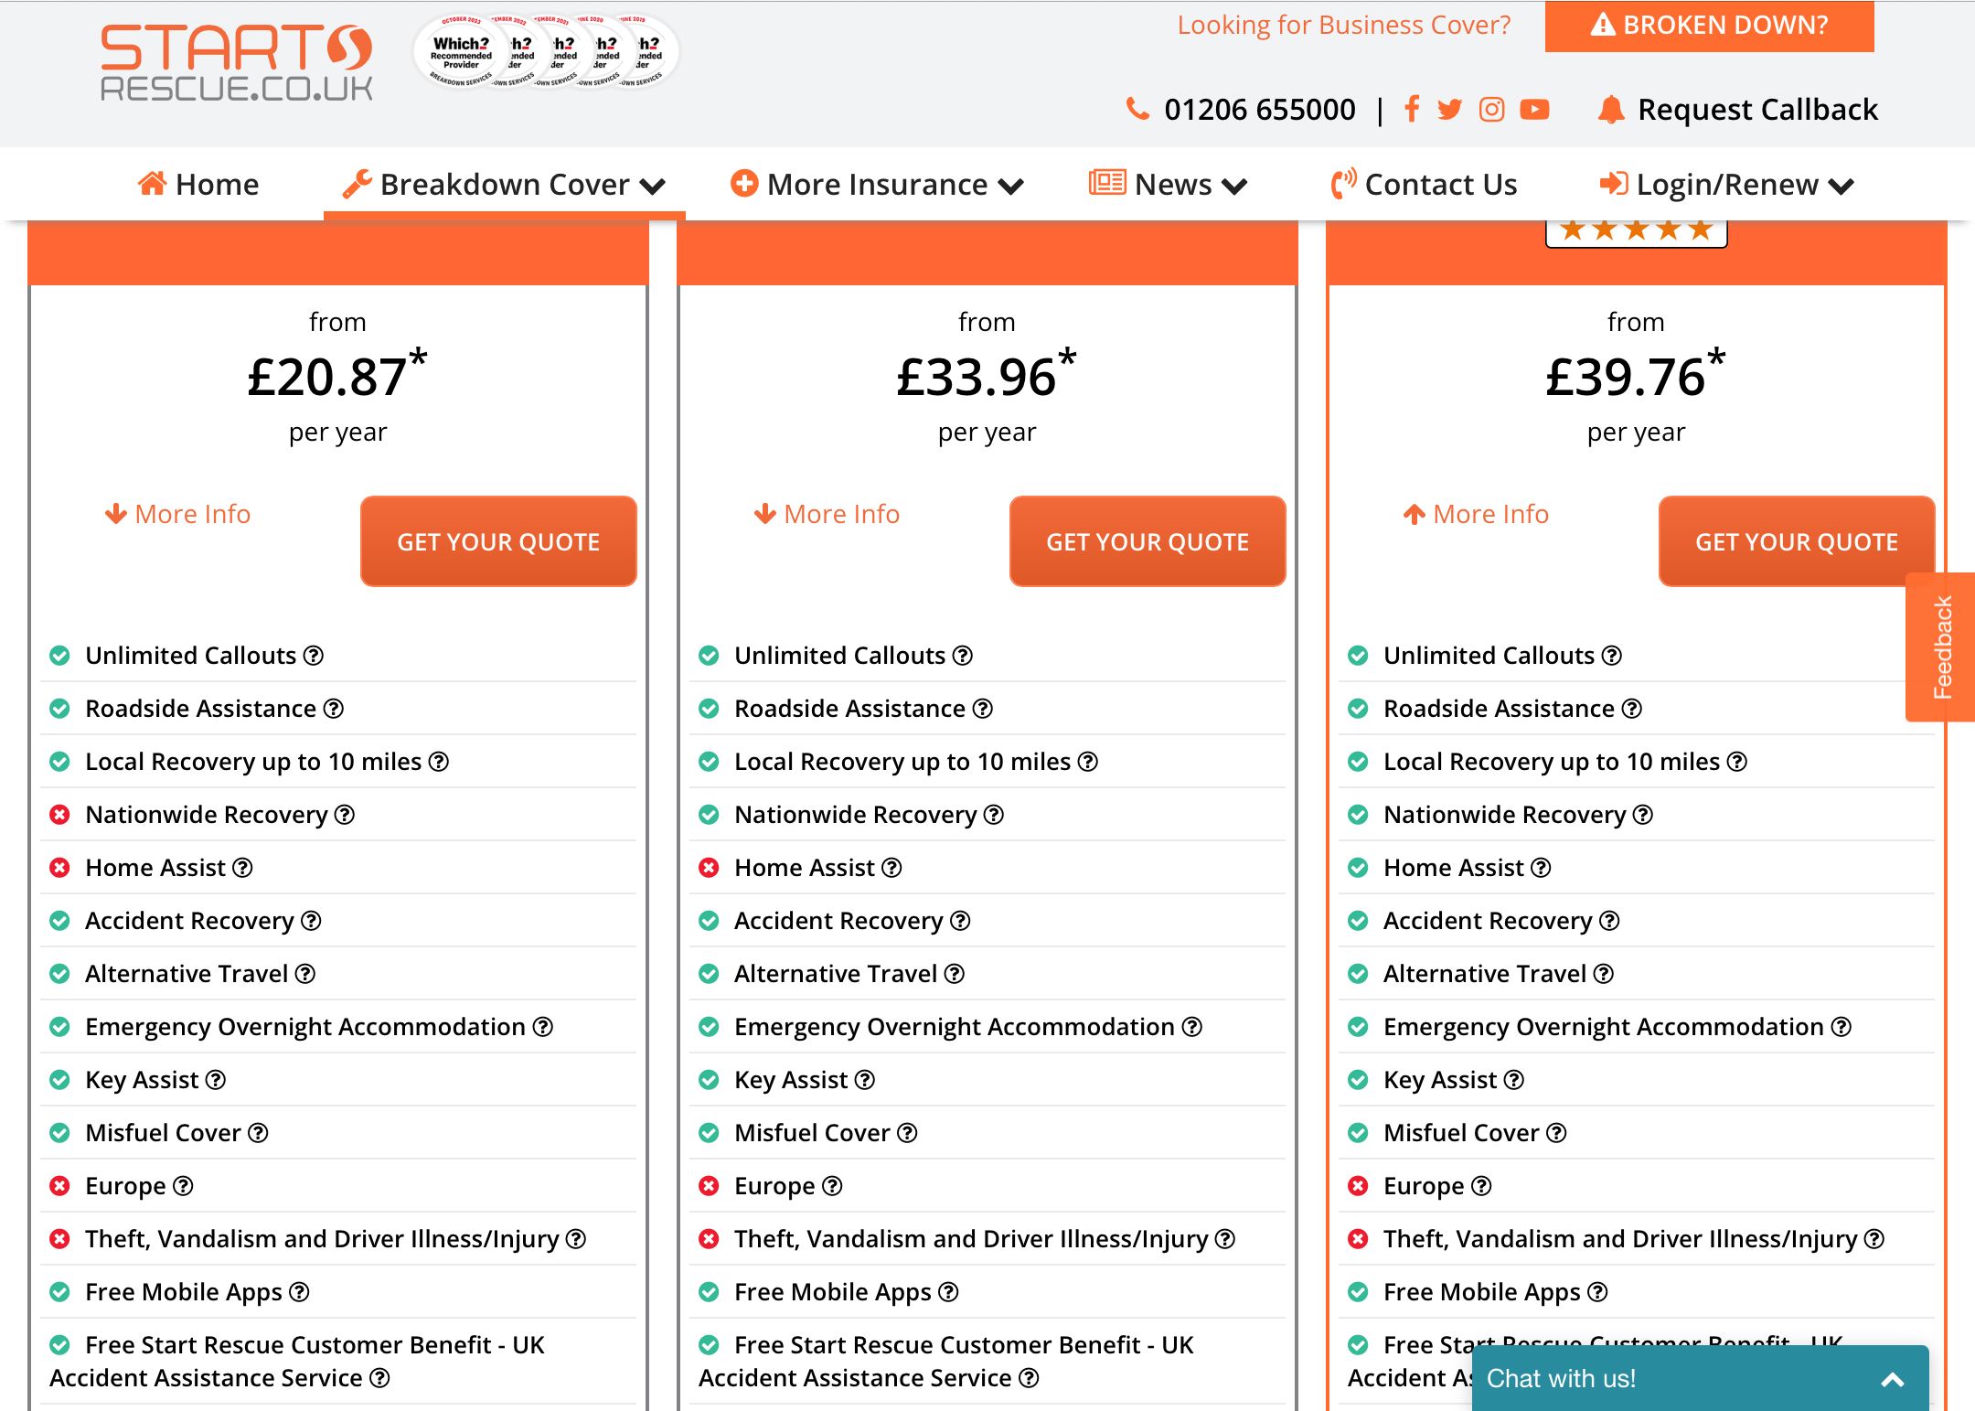Open the YouTube social icon
The width and height of the screenshot is (1975, 1411).
point(1534,110)
